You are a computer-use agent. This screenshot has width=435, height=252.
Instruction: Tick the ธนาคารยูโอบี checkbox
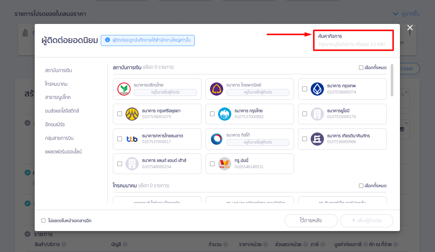(x=305, y=114)
